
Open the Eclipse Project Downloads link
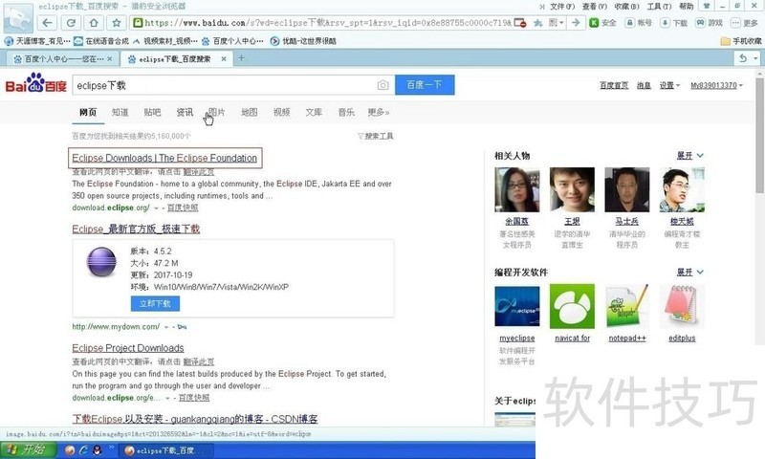[x=128, y=348]
